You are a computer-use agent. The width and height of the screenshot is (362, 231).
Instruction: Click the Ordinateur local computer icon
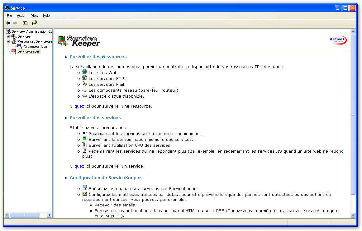point(20,46)
